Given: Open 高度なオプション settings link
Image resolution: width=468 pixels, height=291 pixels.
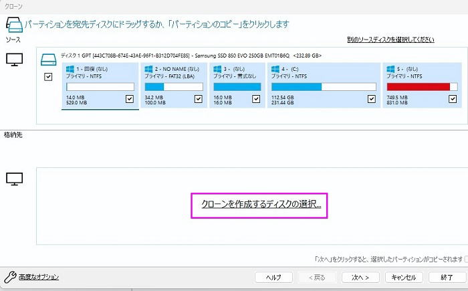Looking at the screenshot, I should pos(39,276).
